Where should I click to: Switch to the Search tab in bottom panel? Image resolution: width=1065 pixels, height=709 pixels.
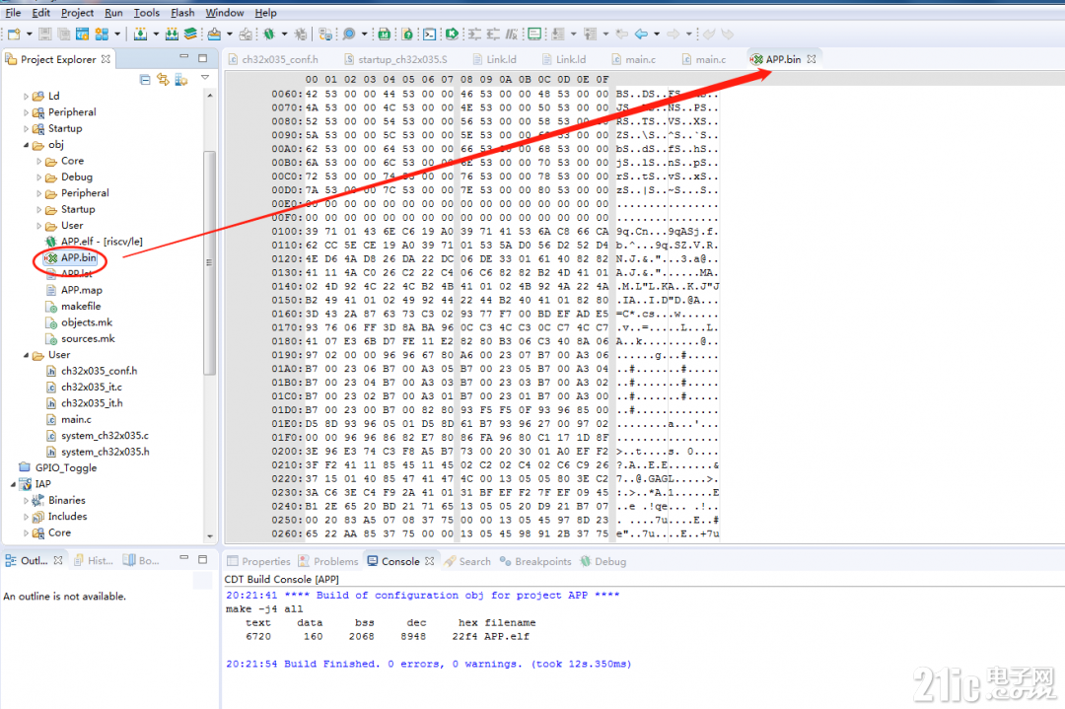pos(466,562)
